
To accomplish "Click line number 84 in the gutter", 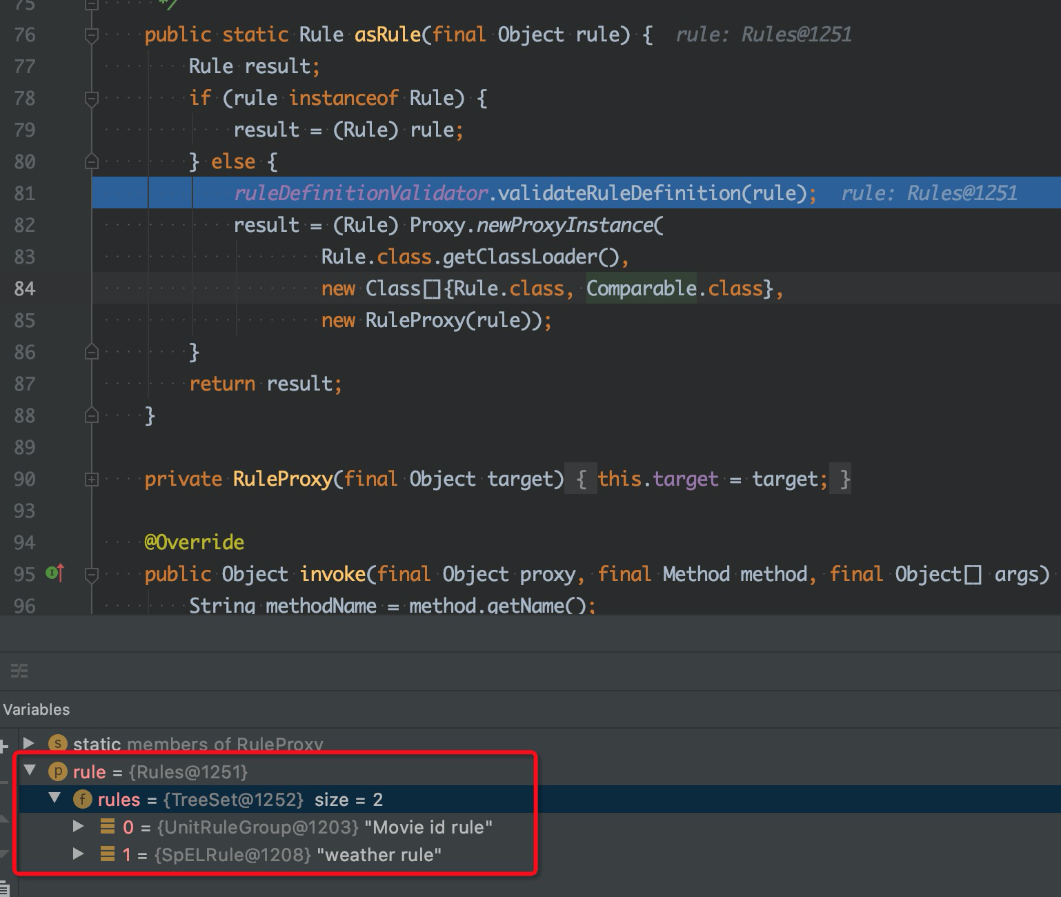I will click(25, 288).
